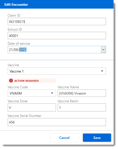The height and width of the screenshot is (149, 118).
Task: Click the Cancel button
Action: pos(64,138)
